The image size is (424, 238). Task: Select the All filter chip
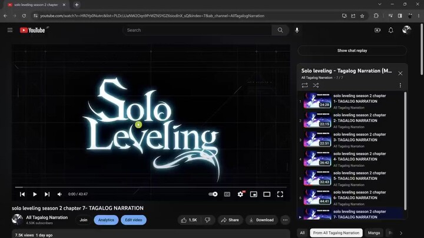302,233
